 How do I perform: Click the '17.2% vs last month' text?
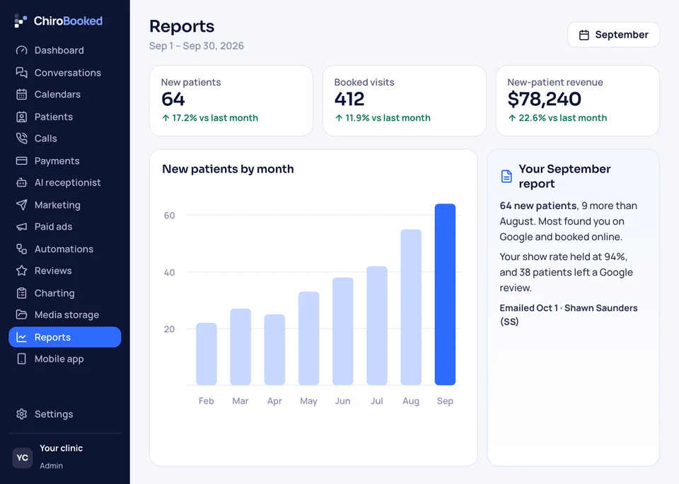click(x=215, y=118)
